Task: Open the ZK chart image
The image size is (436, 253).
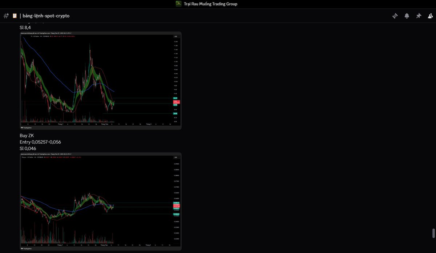Action: pyautogui.click(x=98, y=201)
